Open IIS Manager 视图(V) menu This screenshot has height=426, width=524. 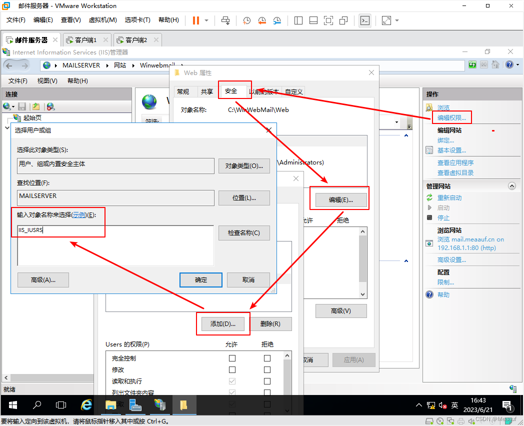point(47,81)
